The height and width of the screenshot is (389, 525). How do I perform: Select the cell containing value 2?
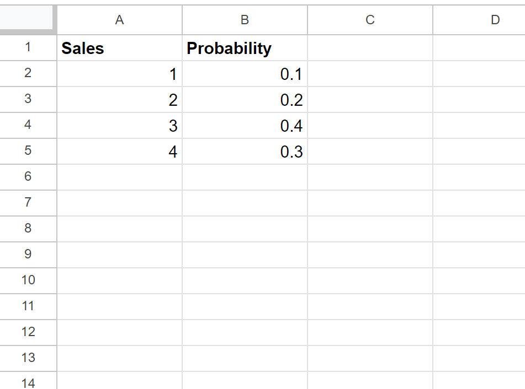[x=119, y=100]
